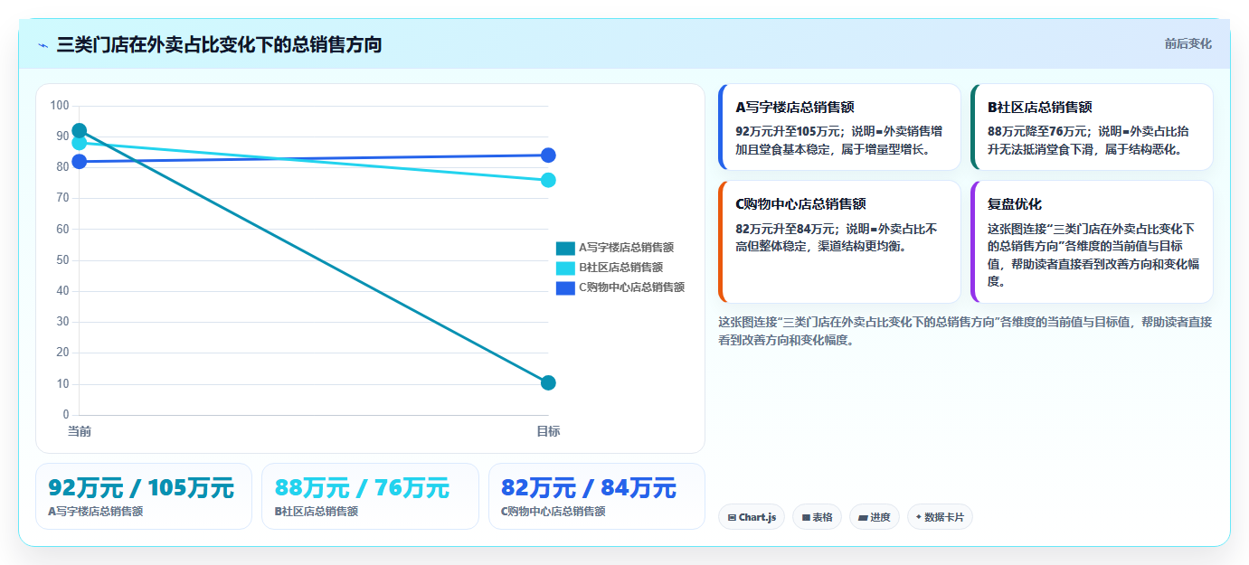
Task: Click the 88万元 / 76万元 stat value
Action: (x=362, y=488)
